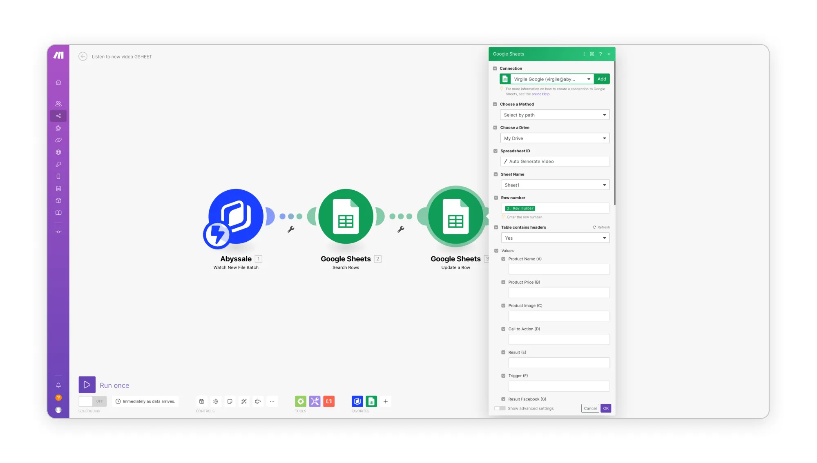
Task: Click the orange text parser brackets tool
Action: pos(329,401)
